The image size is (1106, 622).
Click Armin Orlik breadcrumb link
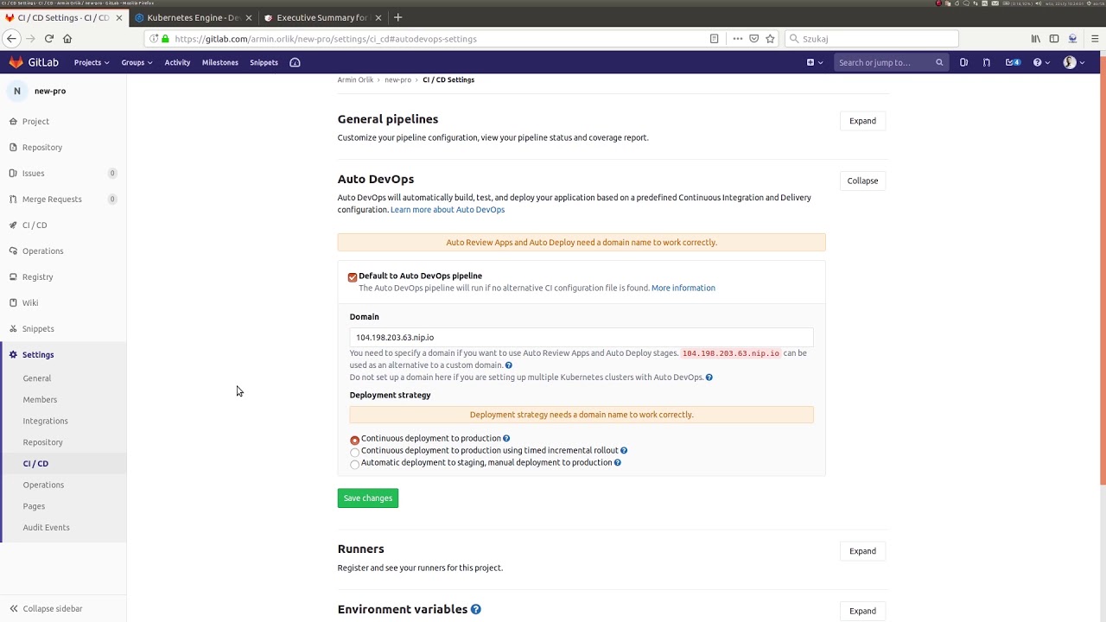pos(355,80)
